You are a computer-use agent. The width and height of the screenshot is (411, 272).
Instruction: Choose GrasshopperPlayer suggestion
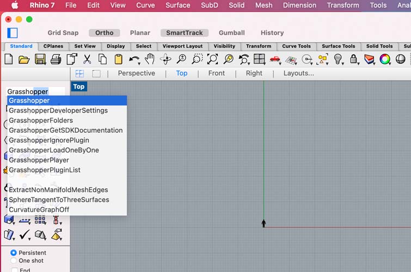click(x=67, y=160)
